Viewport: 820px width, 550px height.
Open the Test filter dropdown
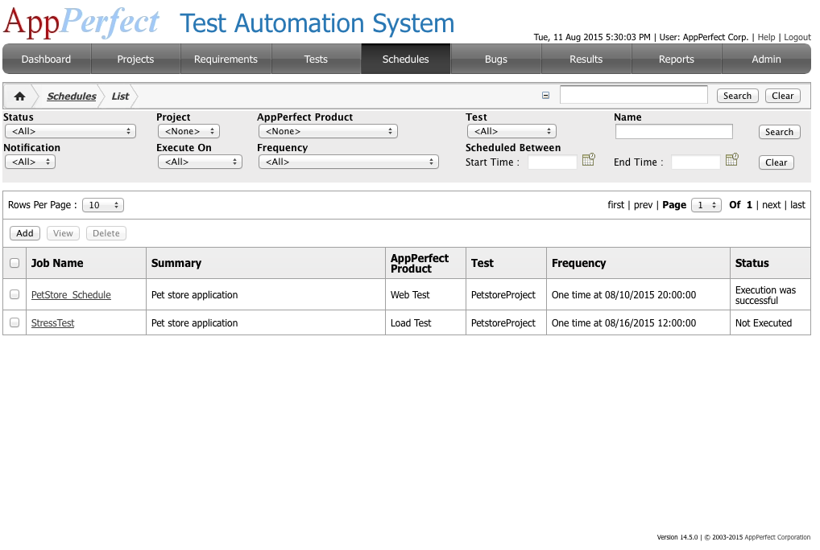511,132
